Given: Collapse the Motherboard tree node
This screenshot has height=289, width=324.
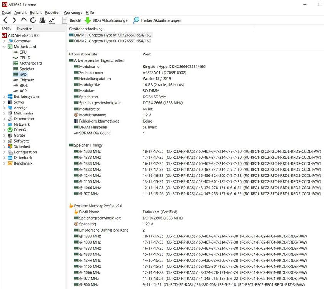Looking at the screenshot, I should coord(4,47).
